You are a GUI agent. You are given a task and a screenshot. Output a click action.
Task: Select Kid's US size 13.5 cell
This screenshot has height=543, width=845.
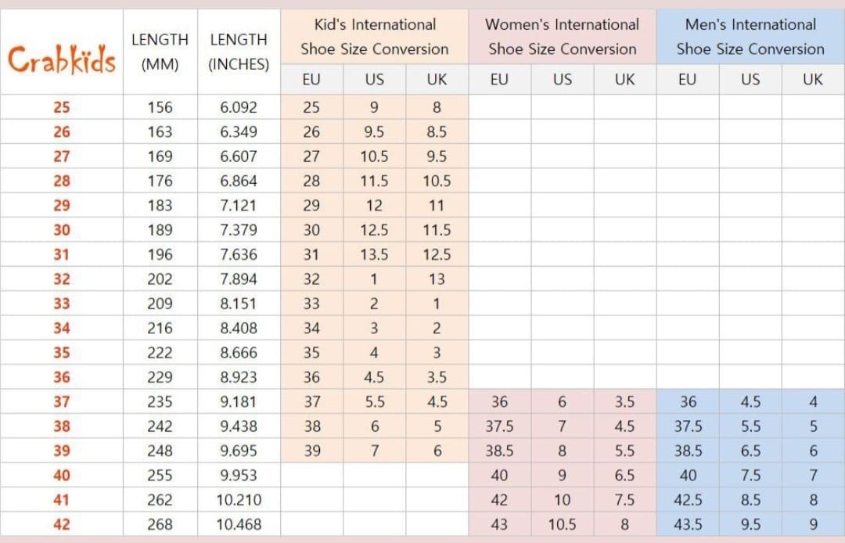click(x=374, y=254)
